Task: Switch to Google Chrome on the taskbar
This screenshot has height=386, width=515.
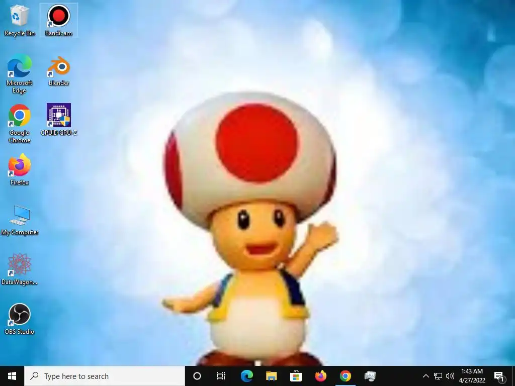Action: point(345,376)
